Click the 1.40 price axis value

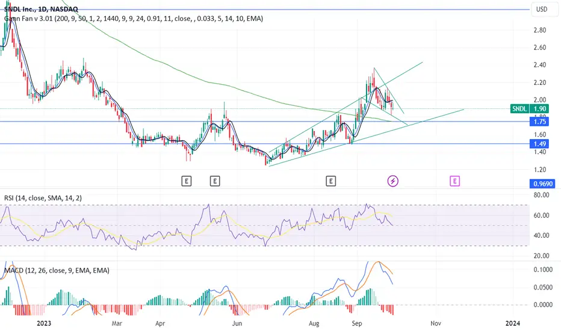click(x=539, y=152)
